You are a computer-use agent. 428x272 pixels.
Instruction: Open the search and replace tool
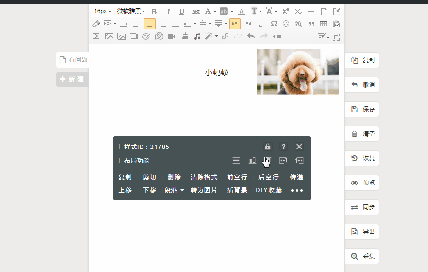click(x=298, y=24)
